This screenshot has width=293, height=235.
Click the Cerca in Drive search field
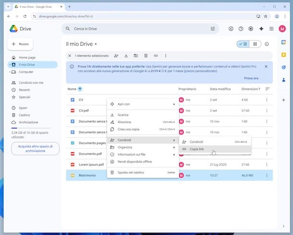click(x=134, y=29)
